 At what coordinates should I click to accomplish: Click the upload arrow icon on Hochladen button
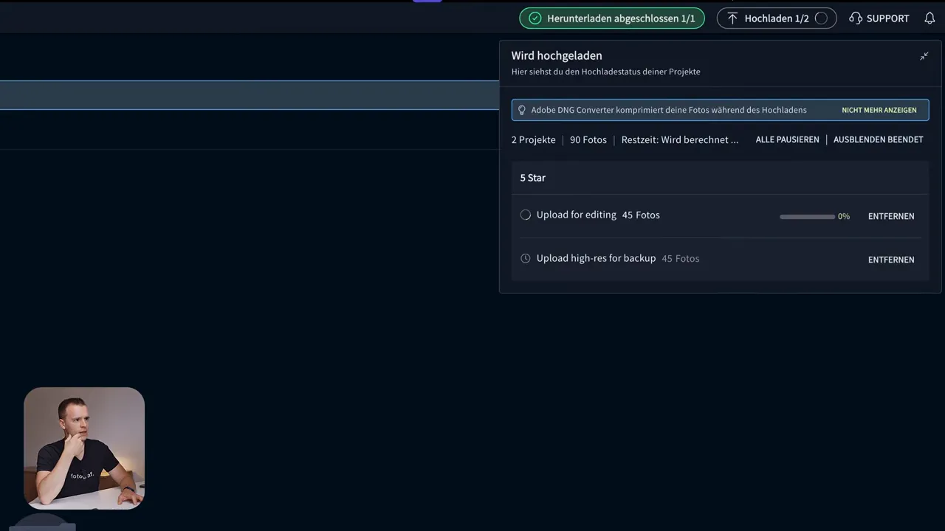pyautogui.click(x=731, y=18)
